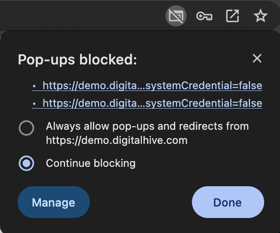Click the 'Continue blocking' text label
The image size is (280, 233).
pos(91,163)
